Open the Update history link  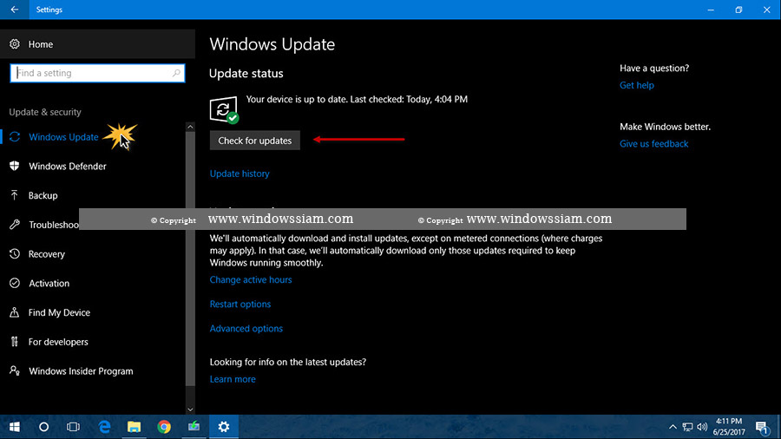(240, 174)
